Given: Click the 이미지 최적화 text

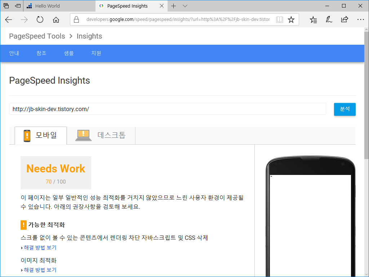Looking at the screenshot, I should (x=39, y=260).
